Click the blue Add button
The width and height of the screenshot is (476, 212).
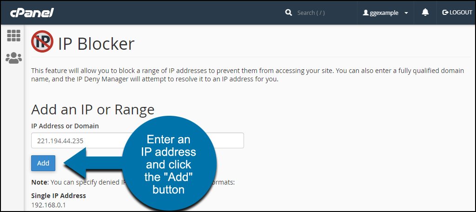coord(43,163)
